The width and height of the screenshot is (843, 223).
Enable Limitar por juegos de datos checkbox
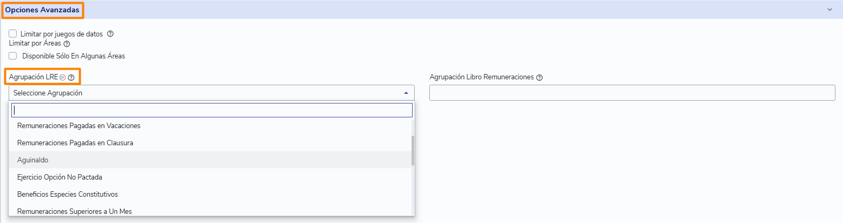(x=13, y=34)
